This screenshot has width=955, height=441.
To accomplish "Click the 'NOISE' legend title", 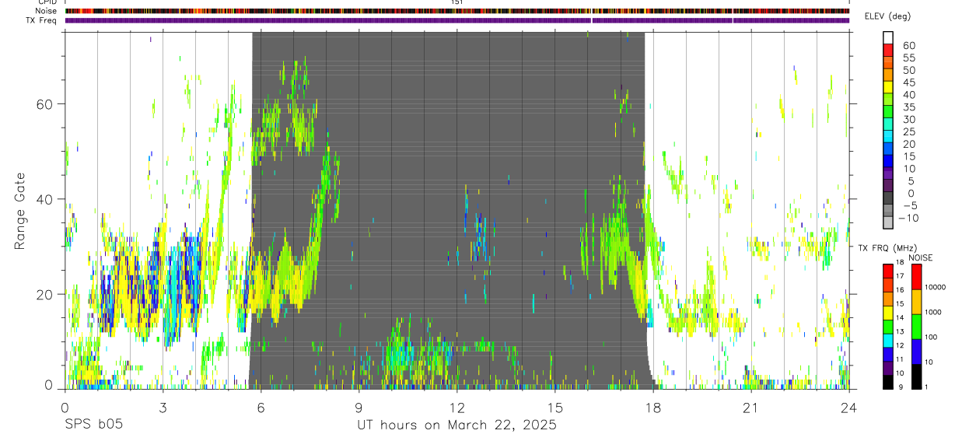I will coord(920,257).
